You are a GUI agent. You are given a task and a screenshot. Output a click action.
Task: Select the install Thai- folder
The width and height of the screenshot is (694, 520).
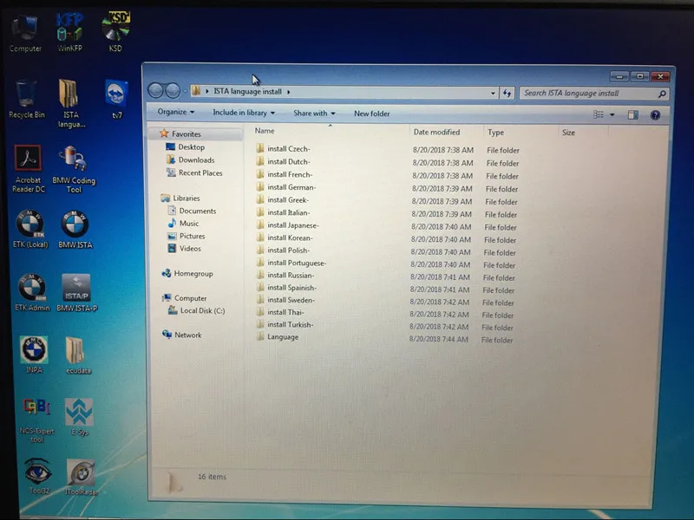click(285, 312)
